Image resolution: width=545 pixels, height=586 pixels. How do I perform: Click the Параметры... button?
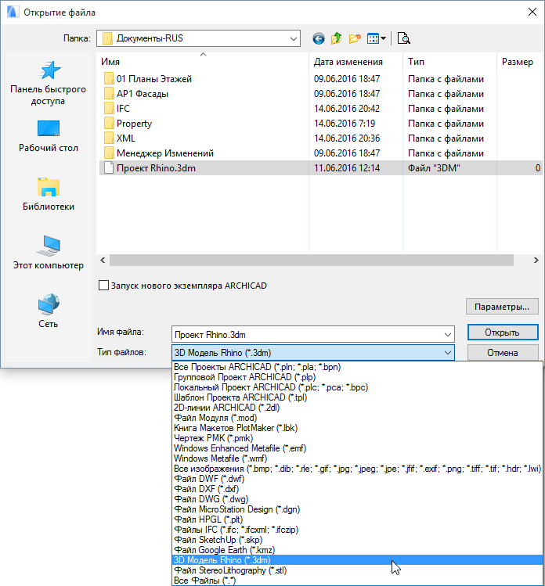pos(502,307)
